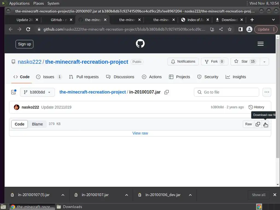Share this page via the share icon

[221, 29]
